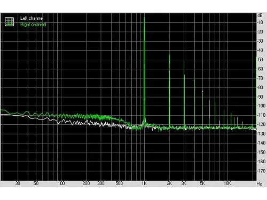
Task: Click the 5 kHz harmonic spike
Action: pyautogui.click(x=202, y=109)
